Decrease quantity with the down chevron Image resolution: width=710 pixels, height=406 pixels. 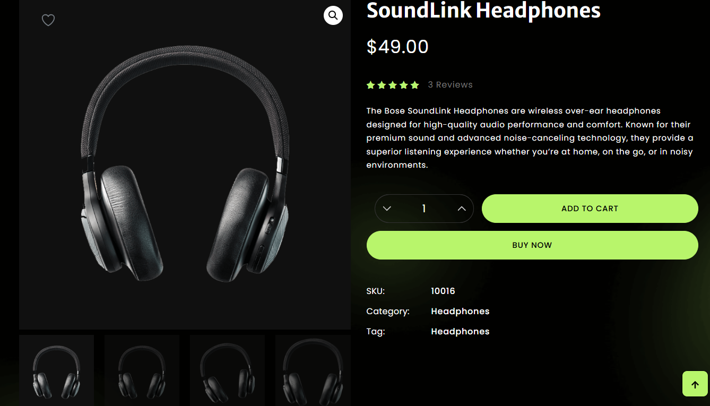point(387,209)
